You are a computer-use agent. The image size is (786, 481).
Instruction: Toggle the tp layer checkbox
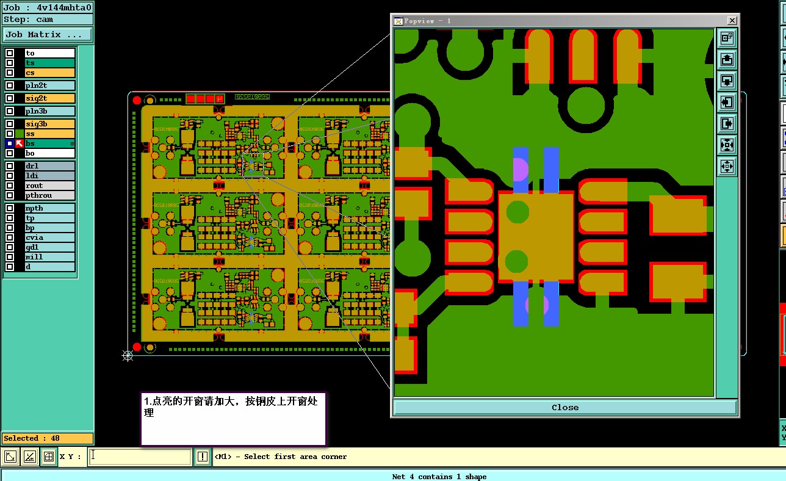click(10, 218)
